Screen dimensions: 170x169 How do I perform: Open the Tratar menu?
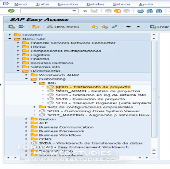point(42,4)
